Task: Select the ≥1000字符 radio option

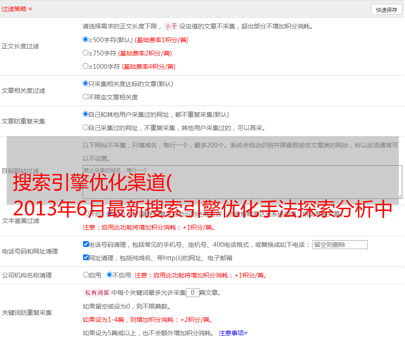Action: (x=85, y=66)
